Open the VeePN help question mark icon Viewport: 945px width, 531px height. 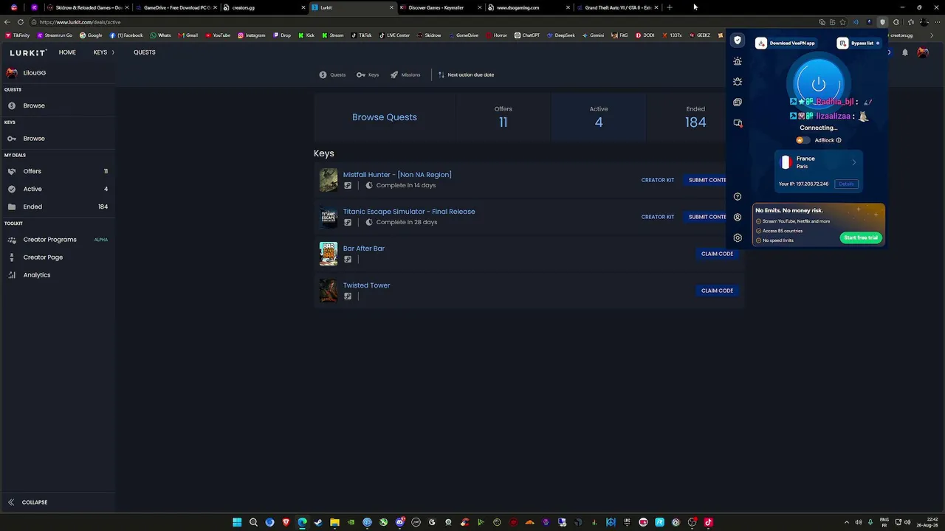[737, 197]
